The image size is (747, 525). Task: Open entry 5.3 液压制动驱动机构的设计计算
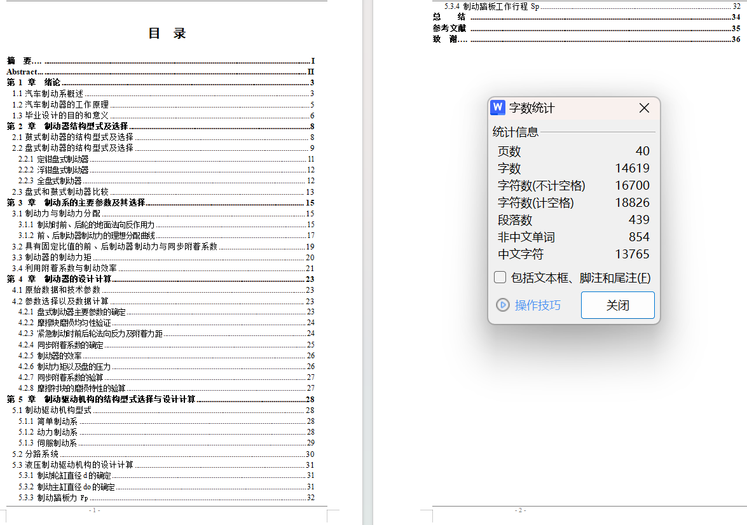[163, 465]
